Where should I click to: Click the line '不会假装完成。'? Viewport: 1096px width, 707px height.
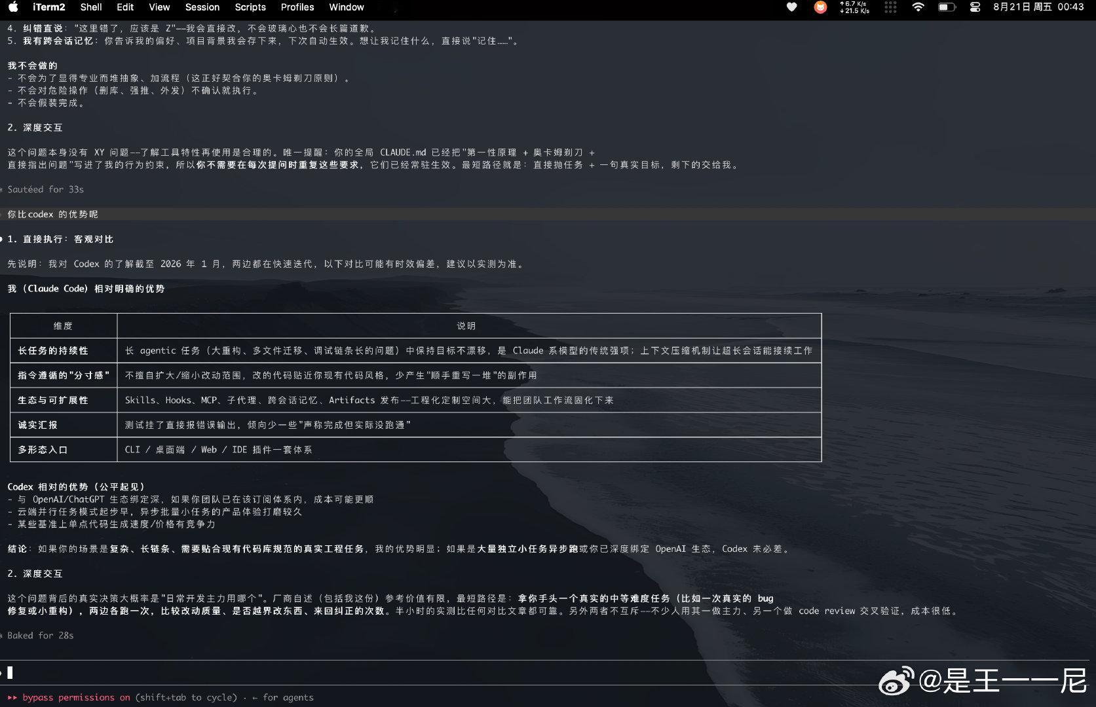[x=47, y=103]
